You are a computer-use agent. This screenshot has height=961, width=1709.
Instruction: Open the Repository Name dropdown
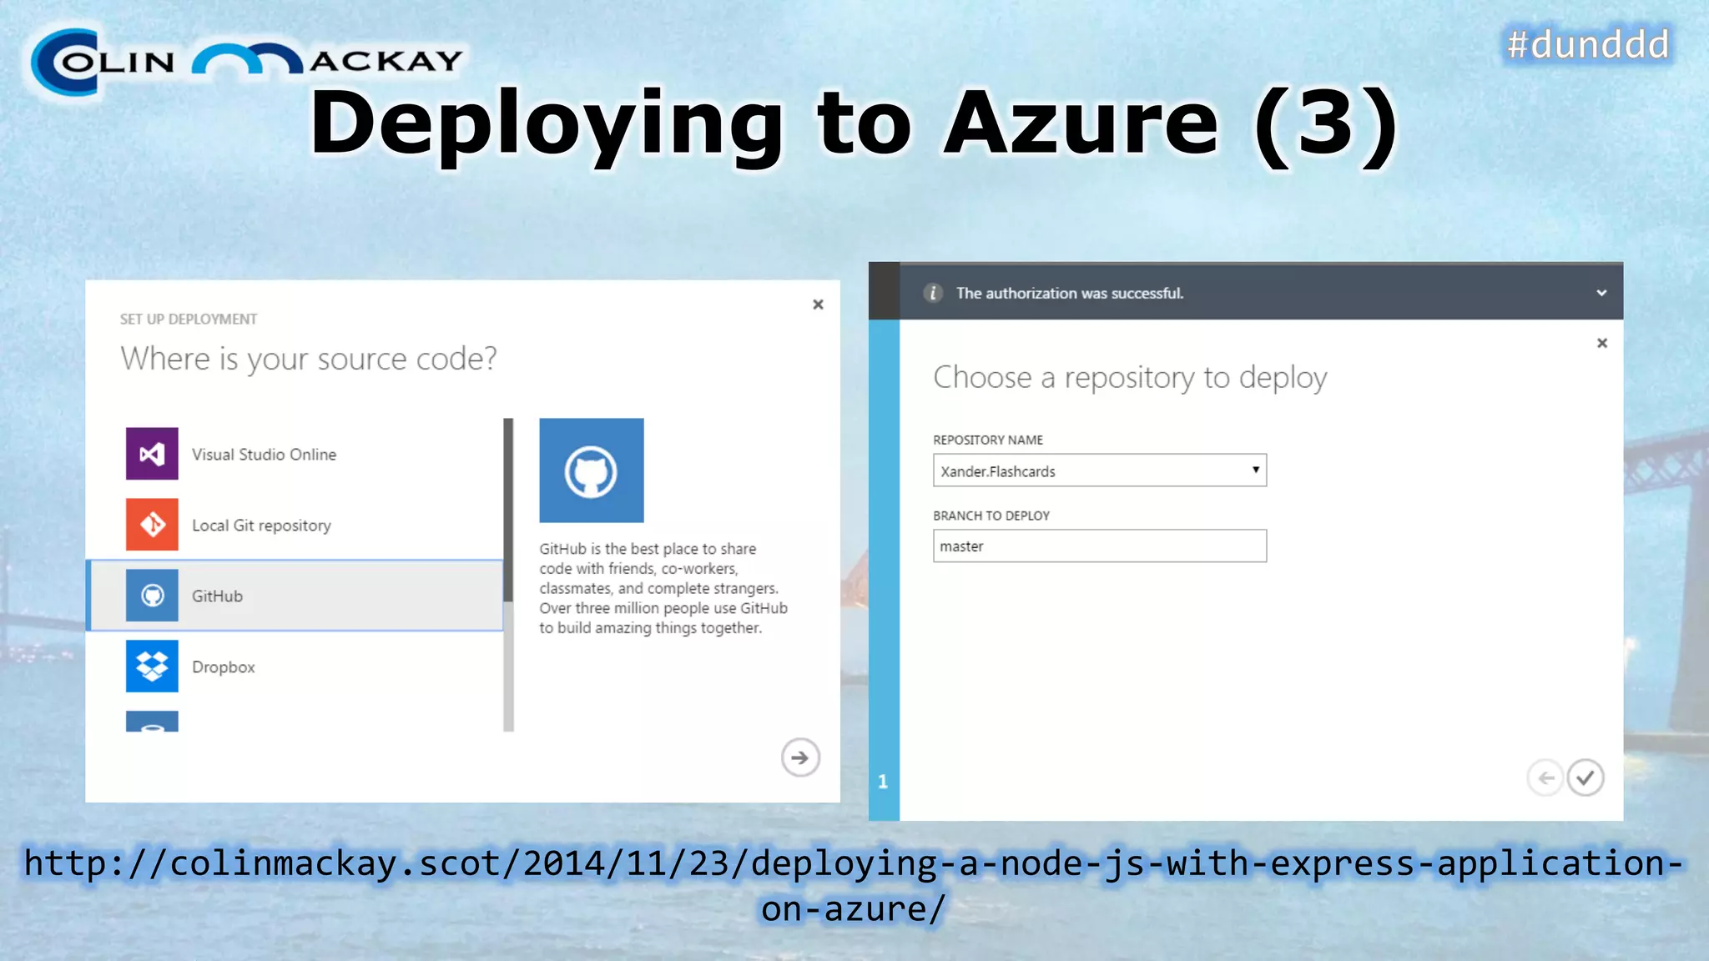tap(1100, 470)
